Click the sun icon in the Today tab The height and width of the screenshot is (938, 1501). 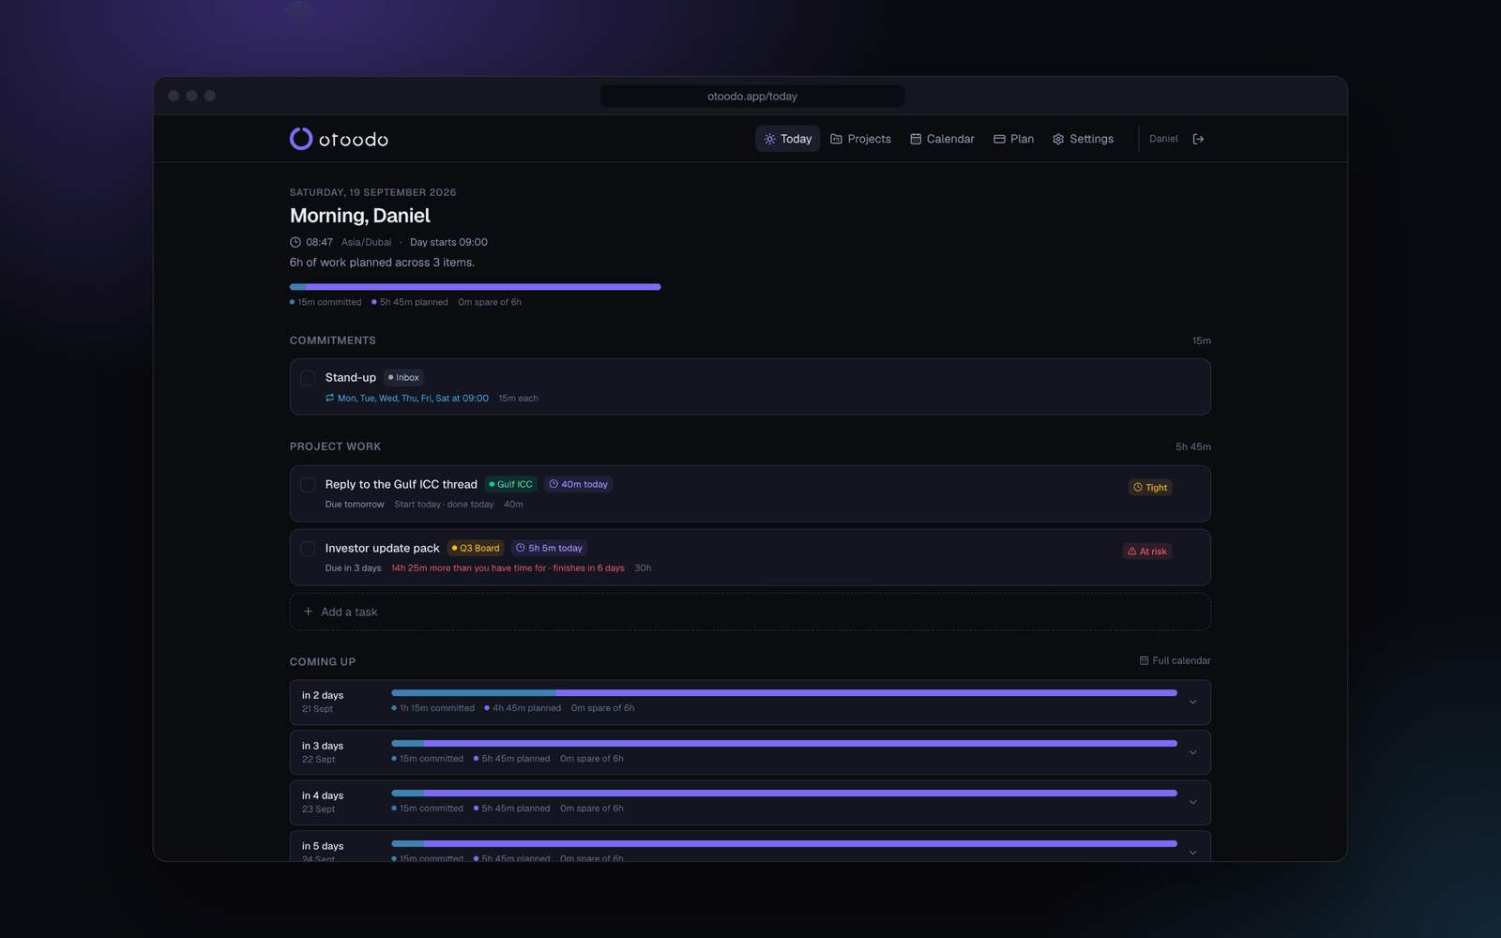click(x=770, y=139)
